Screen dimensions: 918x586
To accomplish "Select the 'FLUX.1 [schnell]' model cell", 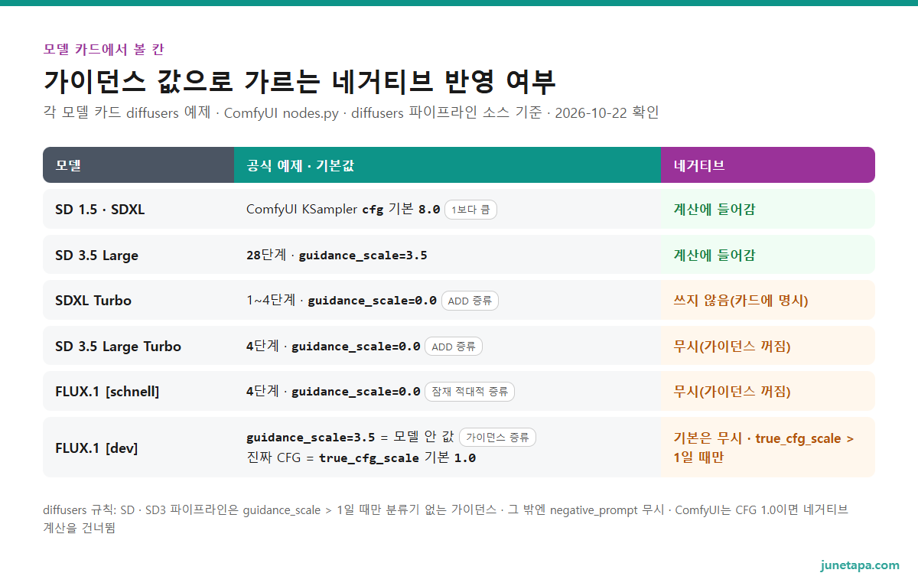I will 138,392.
